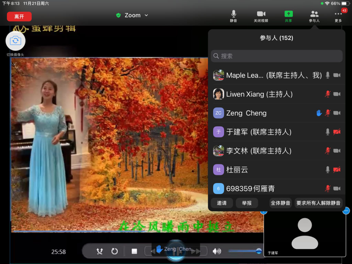The width and height of the screenshot is (352, 264).
Task: Select participant 于建军 (联席主持人)
Action: pyautogui.click(x=277, y=132)
